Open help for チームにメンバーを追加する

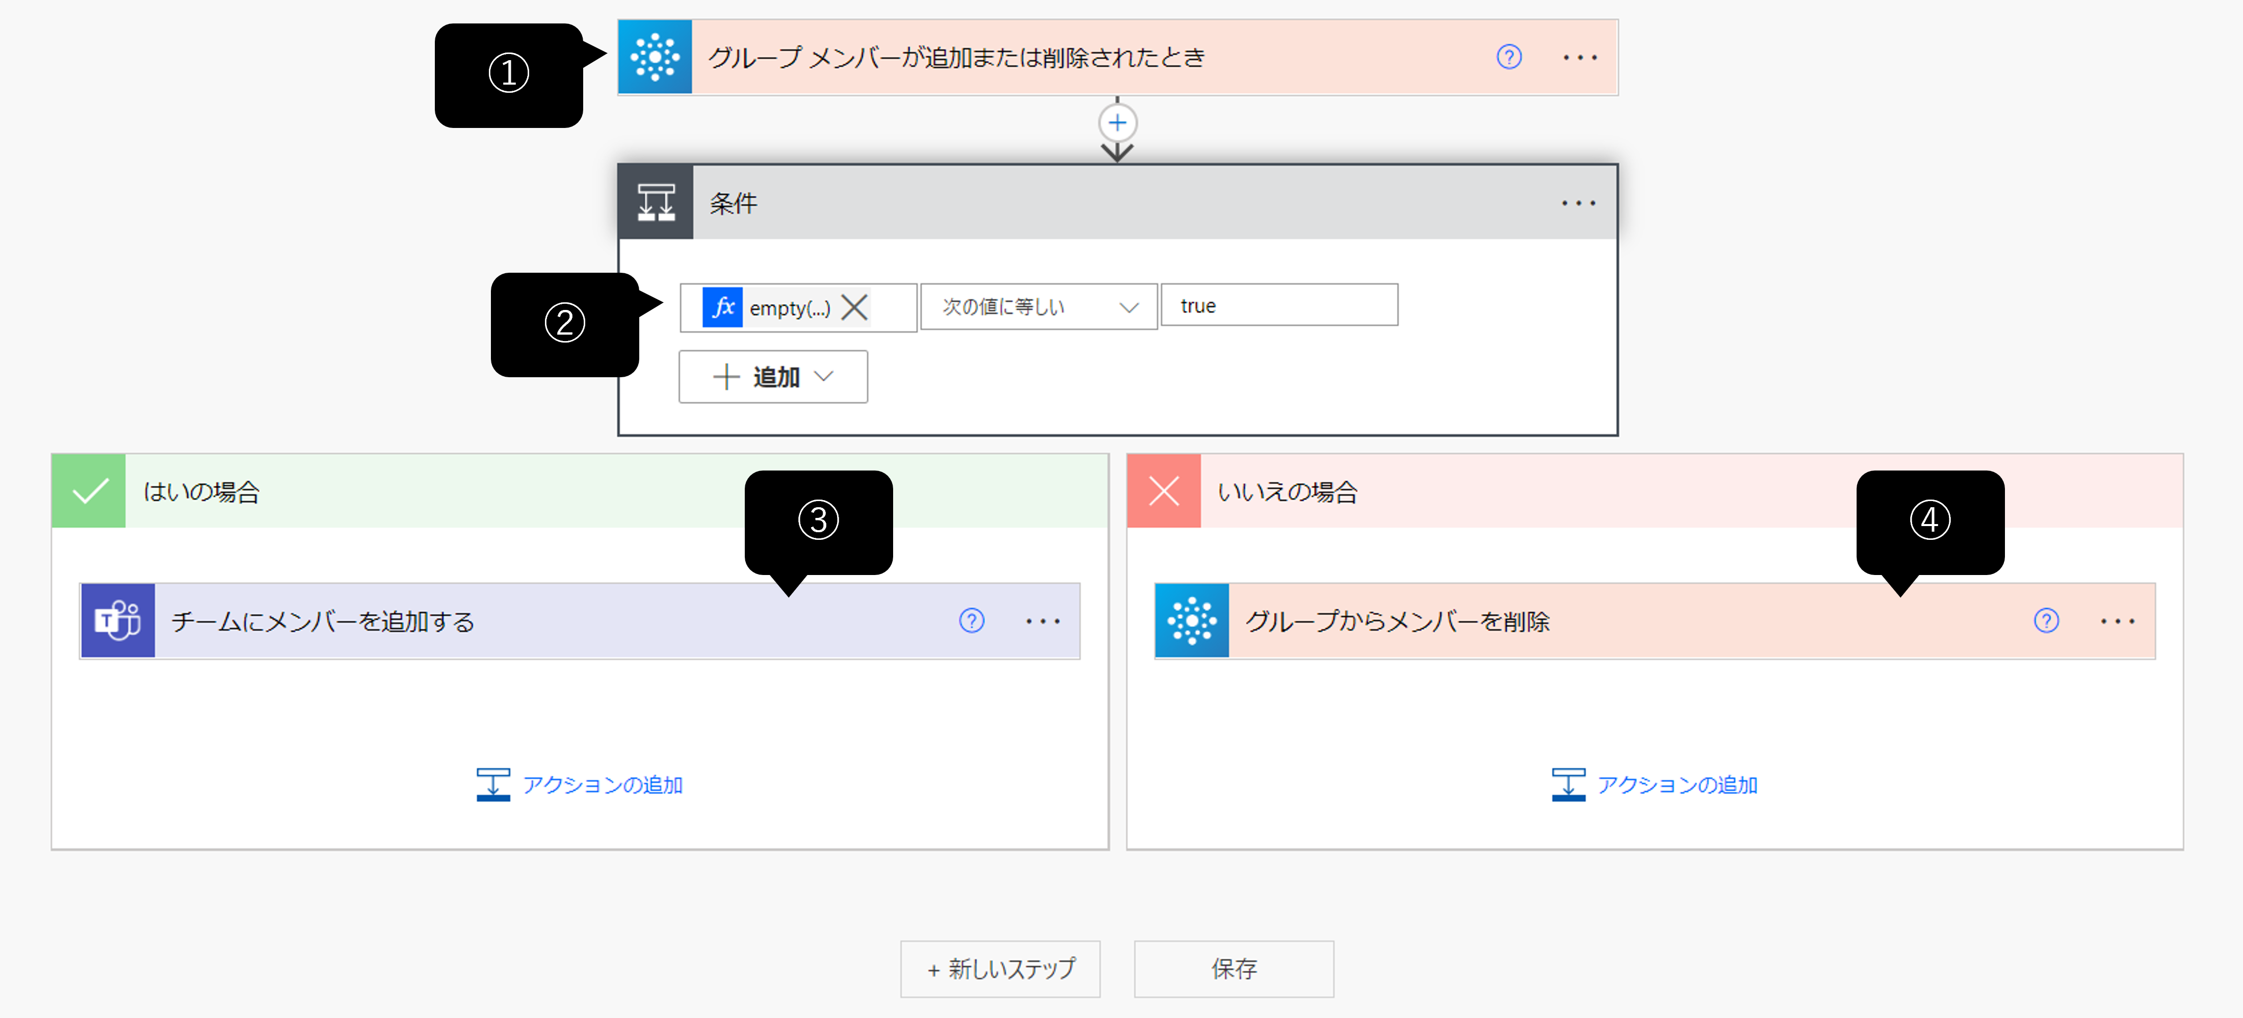pyautogui.click(x=972, y=621)
